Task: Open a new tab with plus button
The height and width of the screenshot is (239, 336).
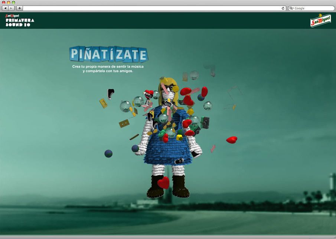Action: coord(20,8)
